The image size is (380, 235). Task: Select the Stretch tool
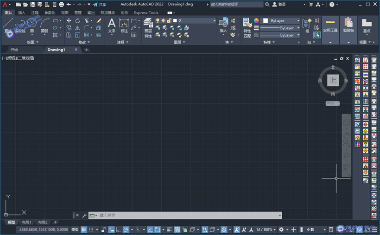[x=69, y=35]
